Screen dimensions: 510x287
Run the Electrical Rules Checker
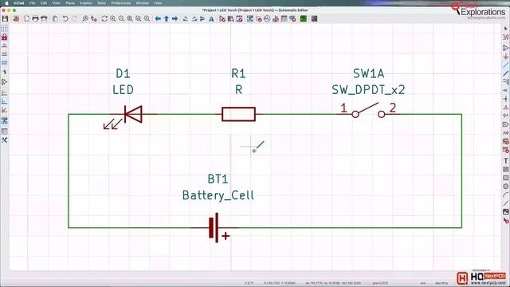[259, 19]
